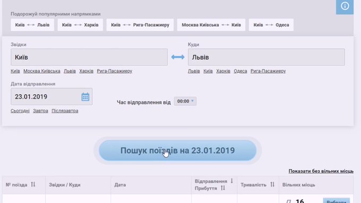This screenshot has height=203, width=361.
Task: Sort by departure time arrow
Action: 231,181
